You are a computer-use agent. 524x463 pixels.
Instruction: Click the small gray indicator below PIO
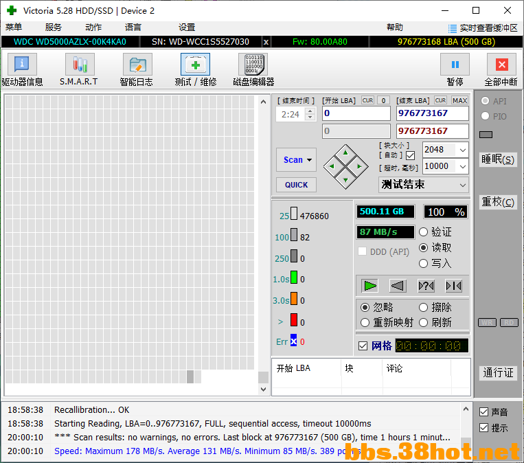tap(486, 135)
